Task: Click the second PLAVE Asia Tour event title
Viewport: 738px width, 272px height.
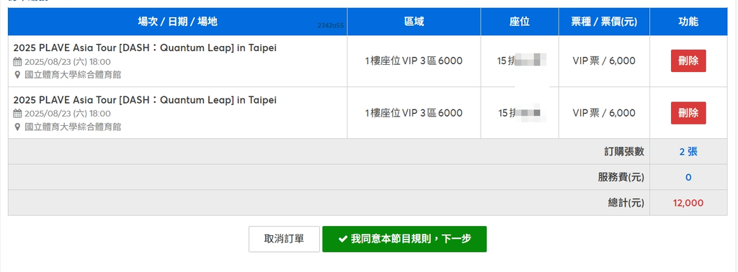Action: tap(145, 100)
